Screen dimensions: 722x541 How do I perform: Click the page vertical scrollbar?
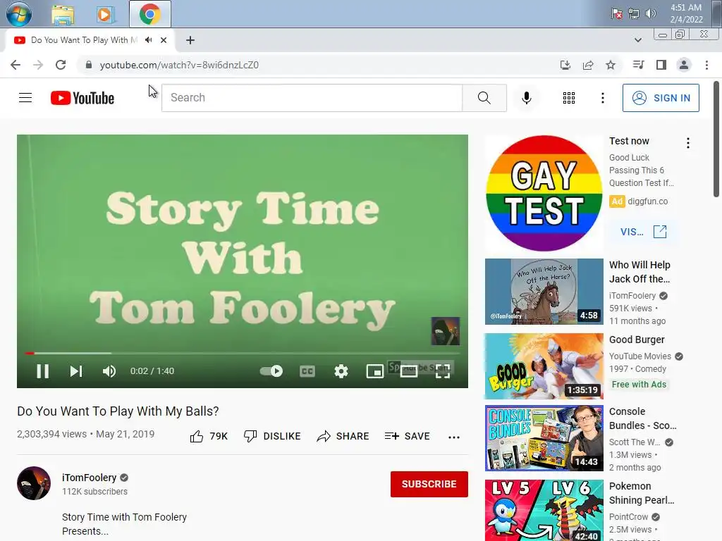click(716, 139)
